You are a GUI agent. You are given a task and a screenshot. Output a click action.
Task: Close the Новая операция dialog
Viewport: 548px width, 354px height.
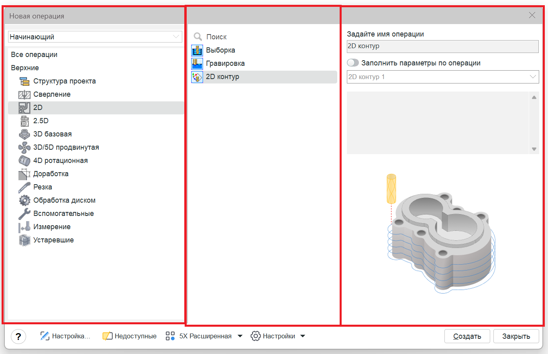tap(532, 15)
